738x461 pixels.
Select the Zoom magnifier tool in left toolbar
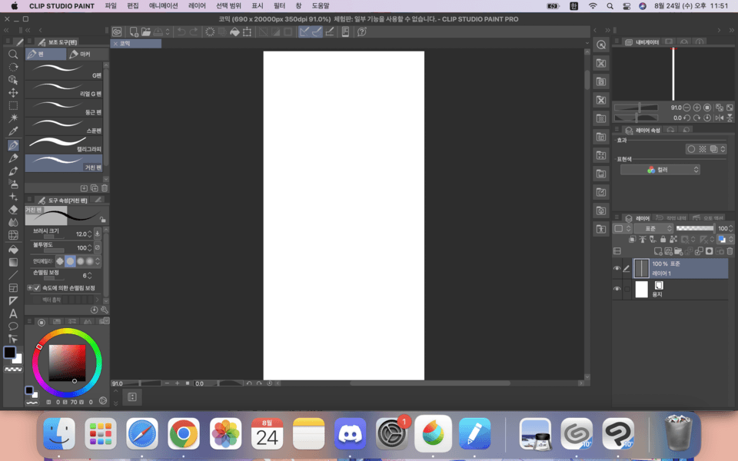[13, 54]
